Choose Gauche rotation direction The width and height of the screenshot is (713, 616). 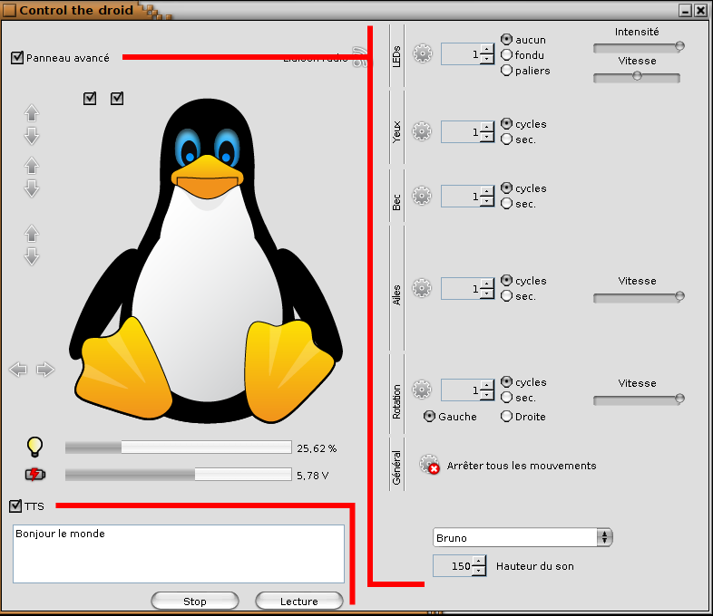coord(429,417)
